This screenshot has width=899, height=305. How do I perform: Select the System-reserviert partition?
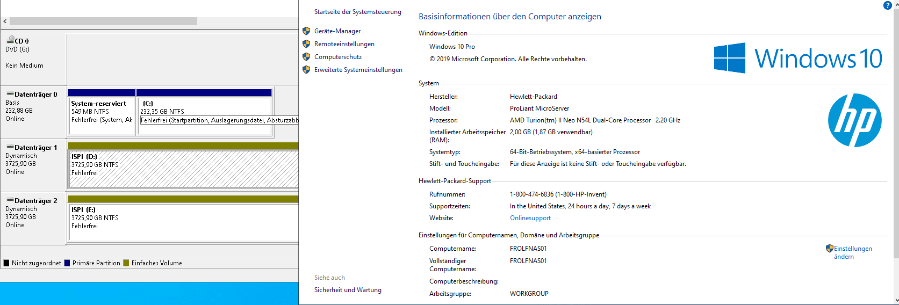point(102,112)
